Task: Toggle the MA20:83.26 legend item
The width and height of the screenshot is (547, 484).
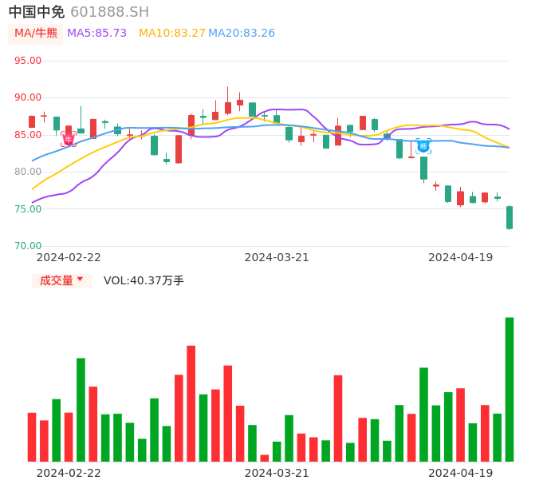Action: click(242, 34)
